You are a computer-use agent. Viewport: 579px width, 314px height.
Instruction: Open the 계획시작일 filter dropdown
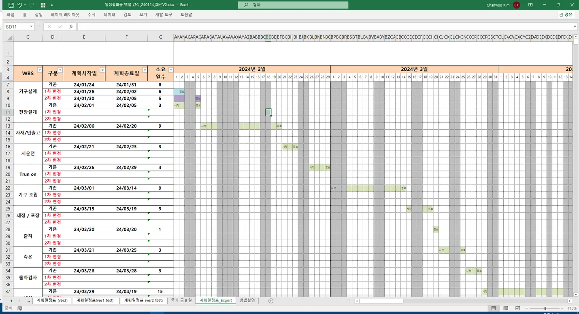click(x=102, y=70)
